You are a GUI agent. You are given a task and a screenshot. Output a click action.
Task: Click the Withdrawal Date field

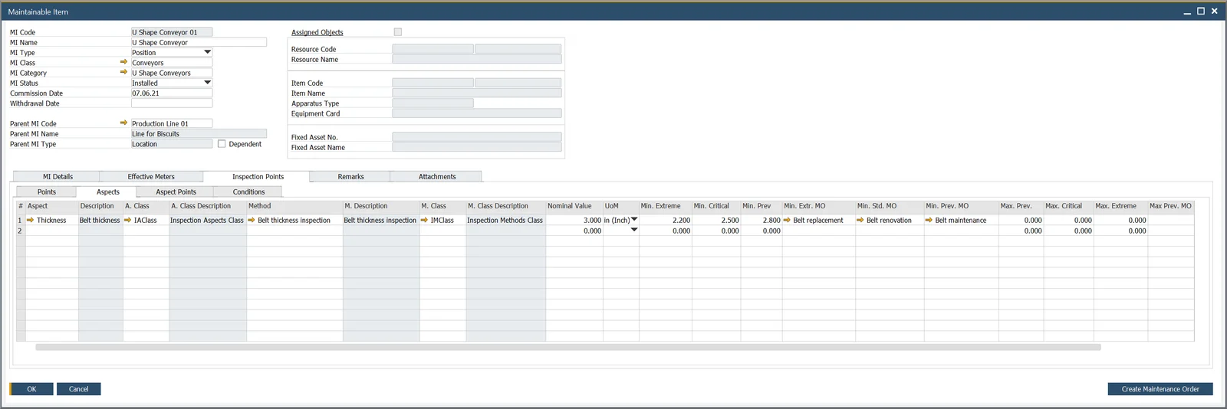(172, 103)
